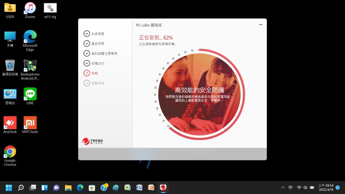
Task: Click the 資料披露注意事項 step
Action: click(x=100, y=53)
